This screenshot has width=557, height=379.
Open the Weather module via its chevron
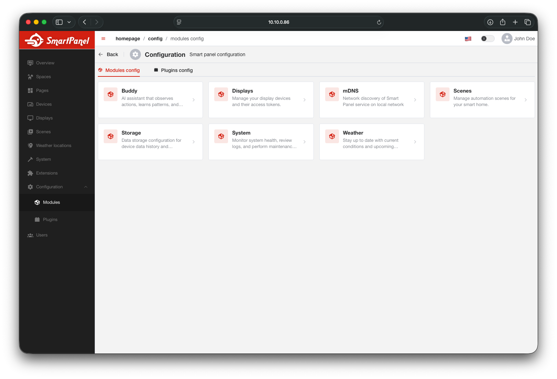[x=415, y=141]
